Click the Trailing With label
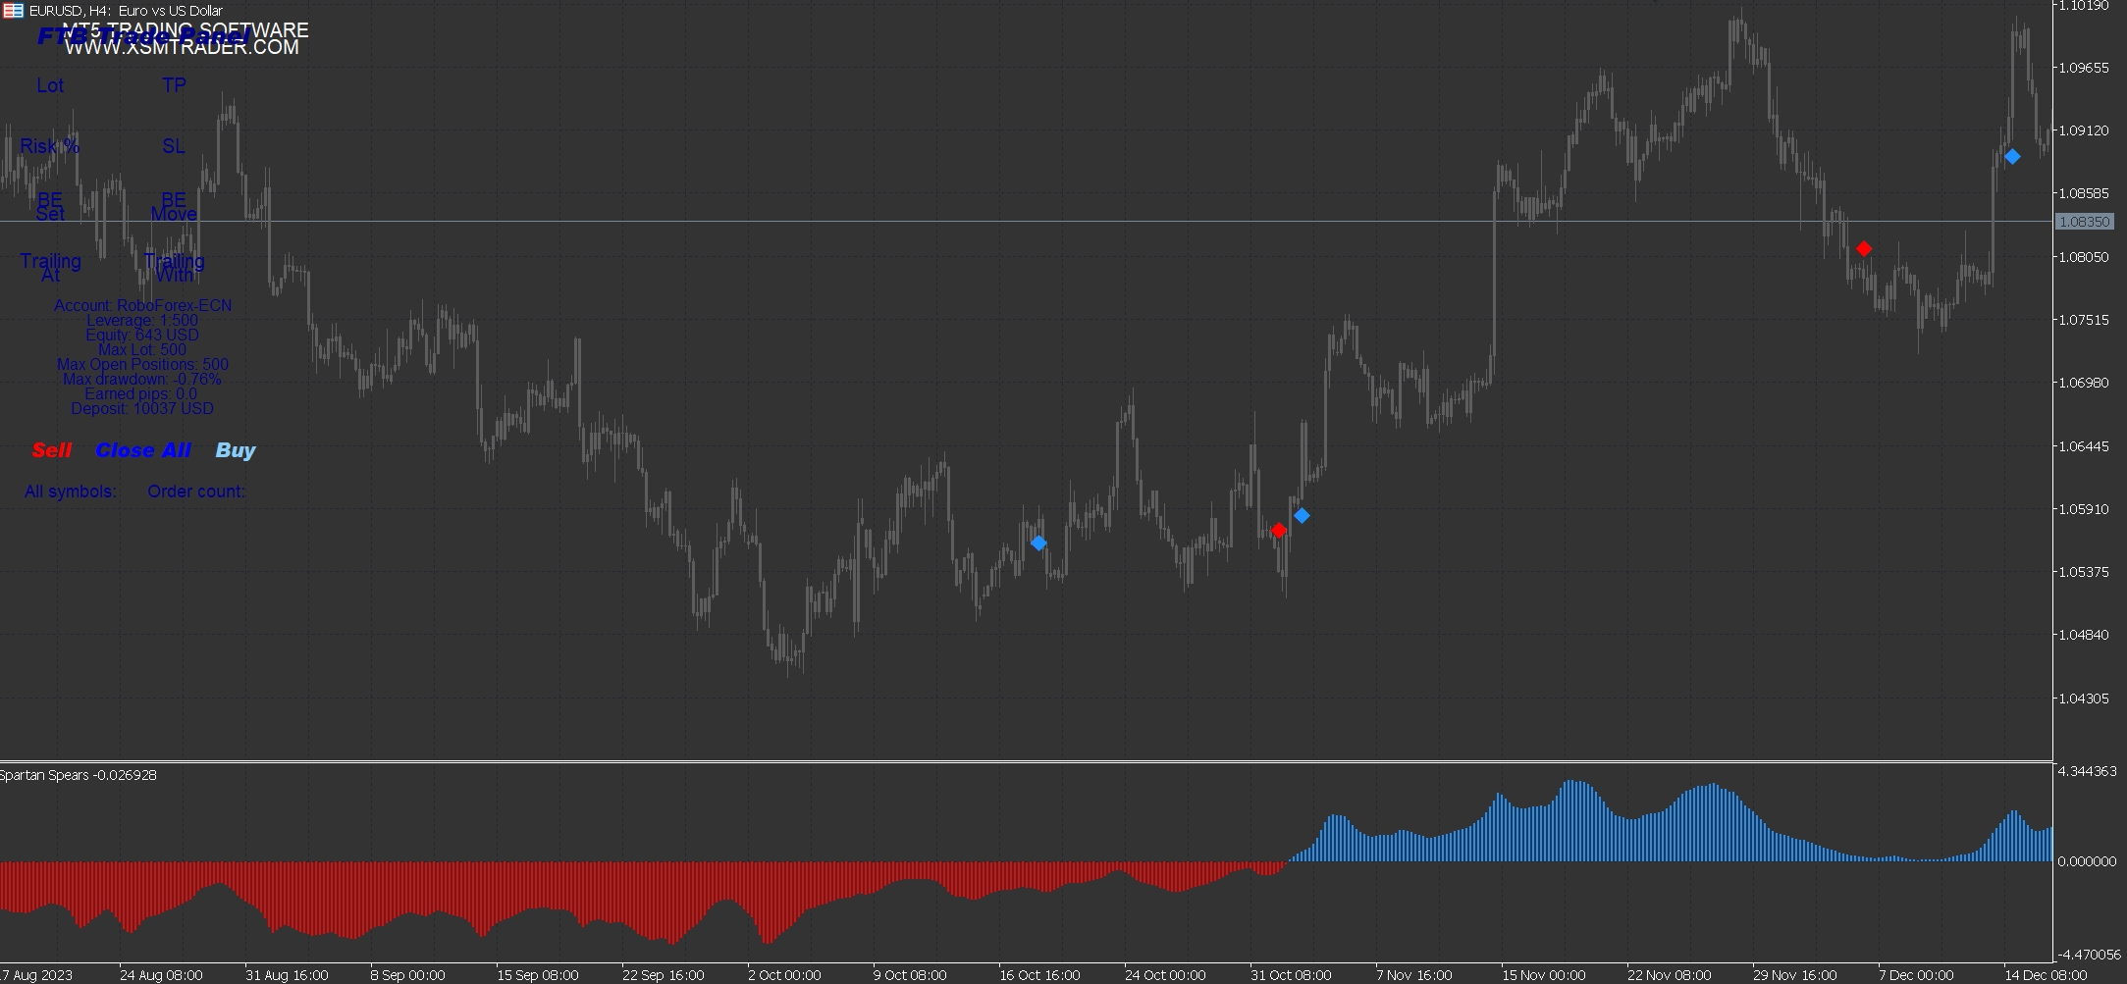Screen dimensions: 2127x984 click(x=174, y=268)
